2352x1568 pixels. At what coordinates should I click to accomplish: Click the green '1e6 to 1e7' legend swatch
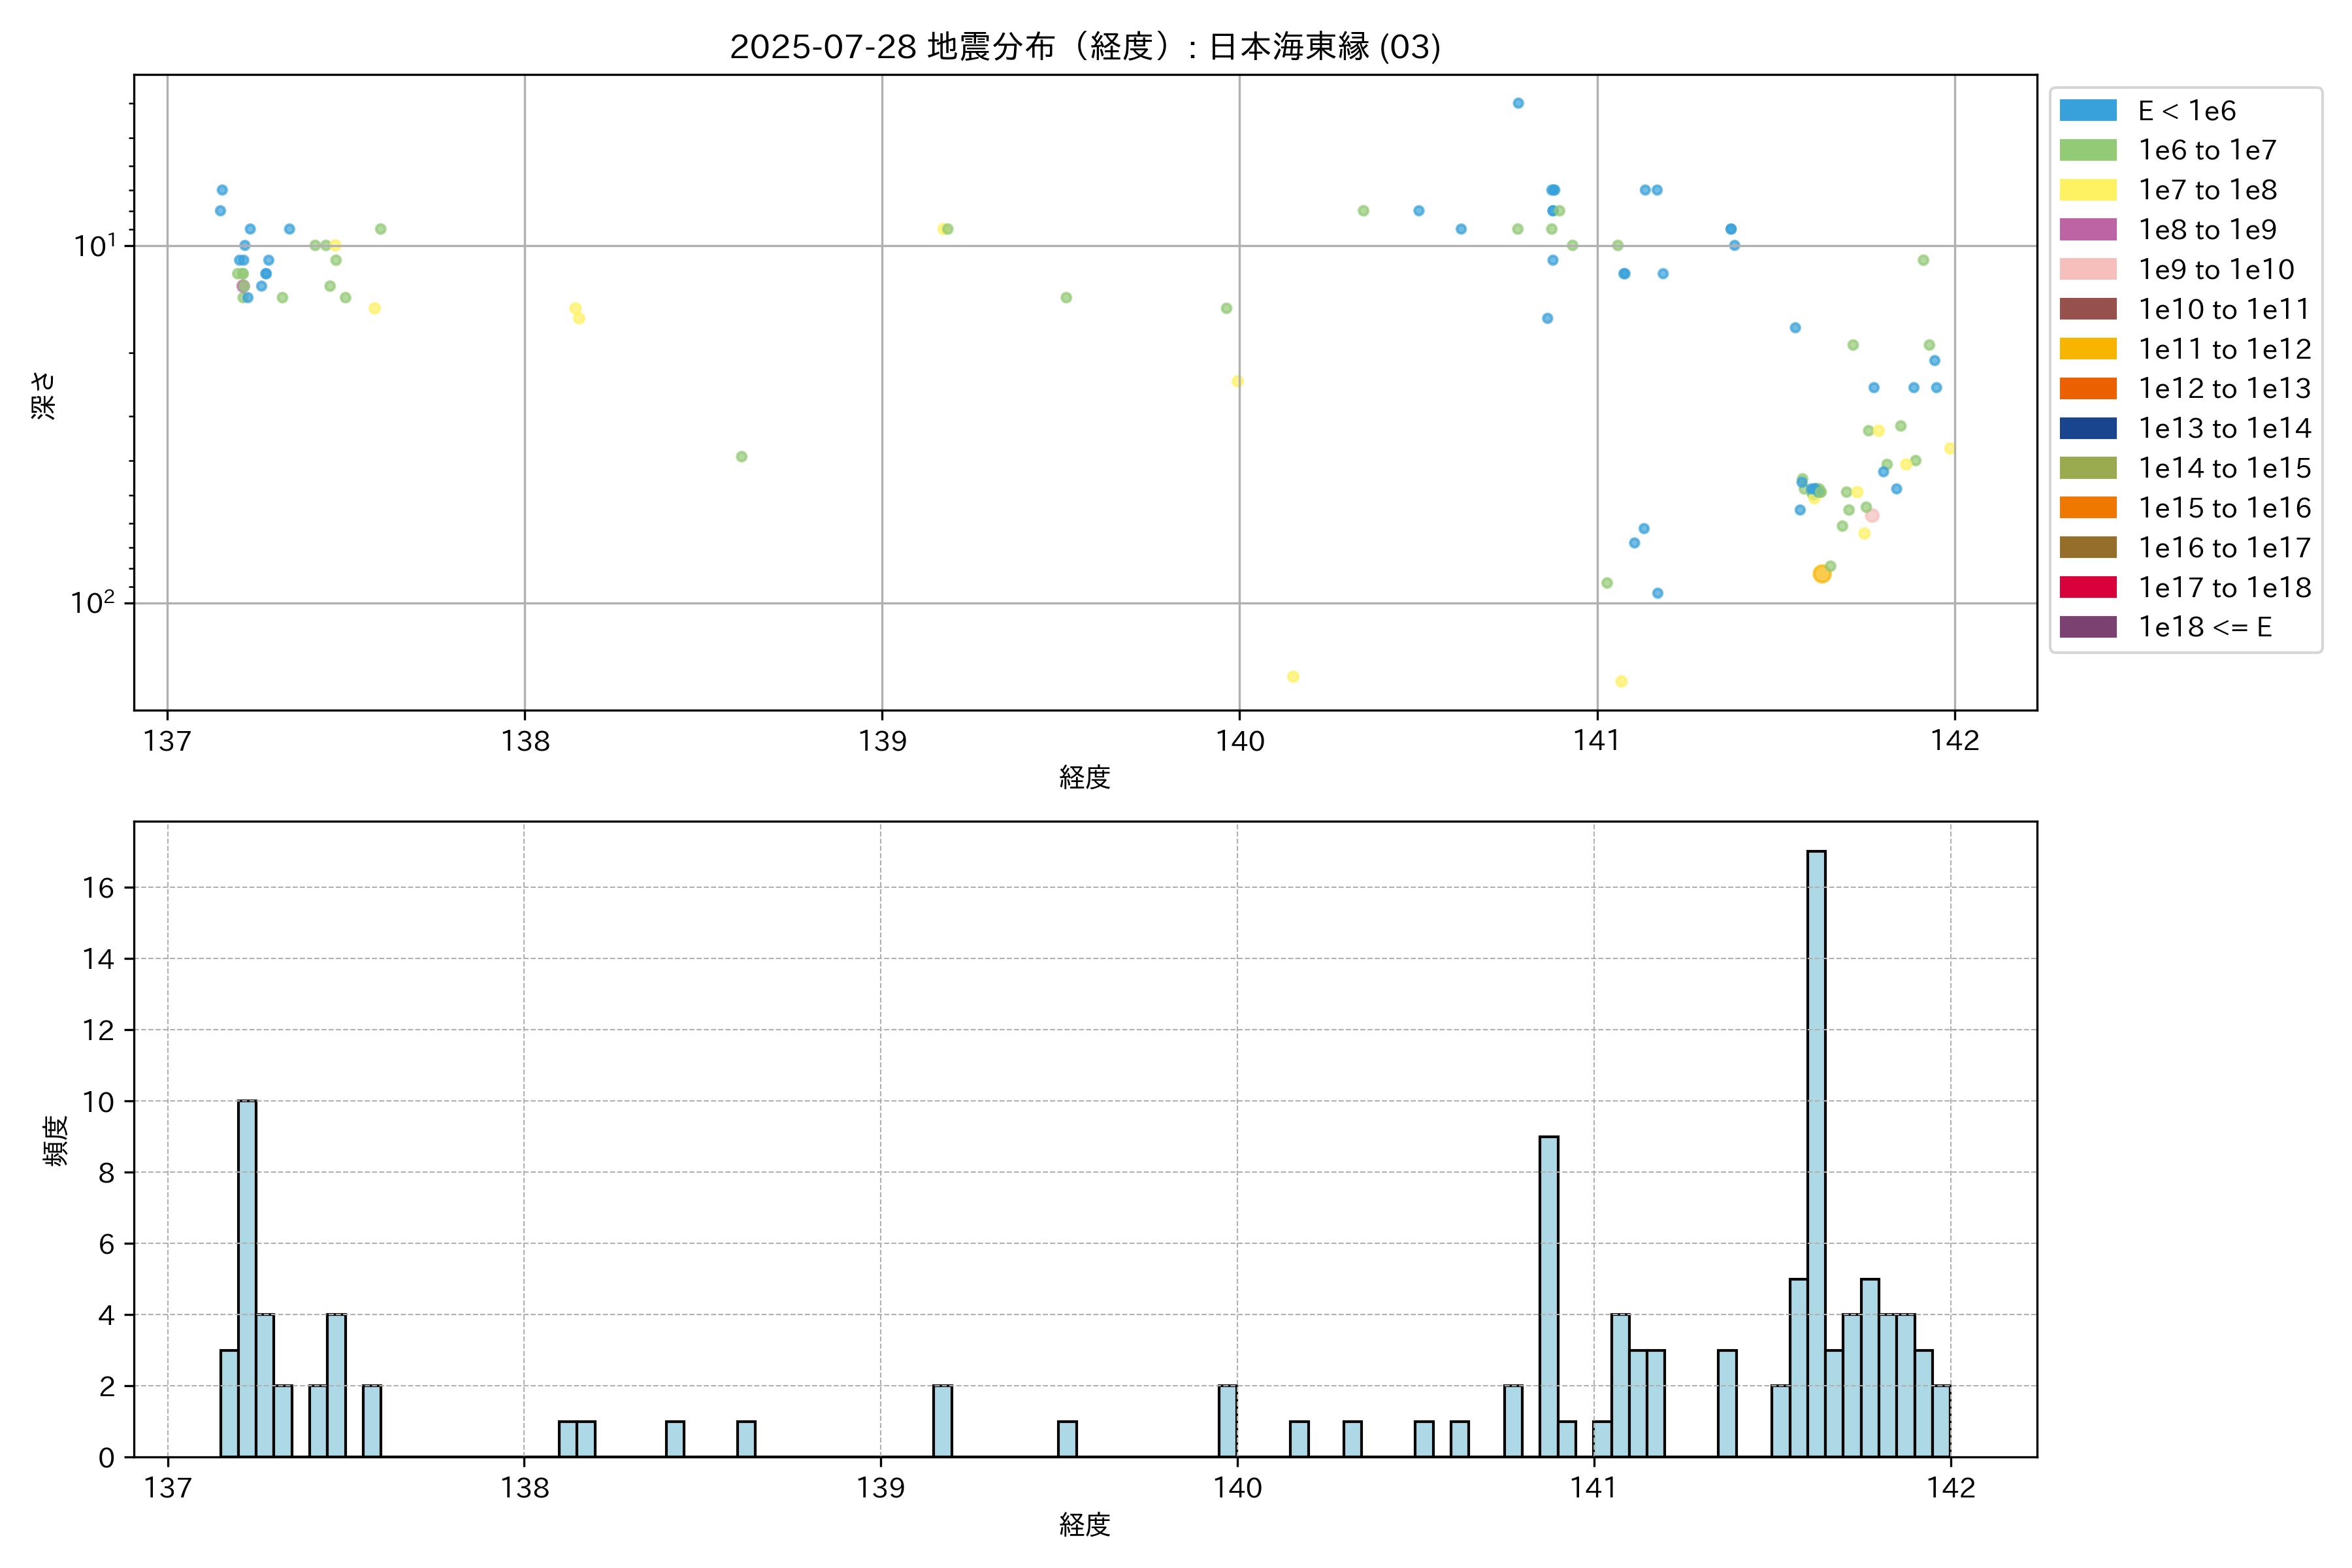click(x=2088, y=150)
